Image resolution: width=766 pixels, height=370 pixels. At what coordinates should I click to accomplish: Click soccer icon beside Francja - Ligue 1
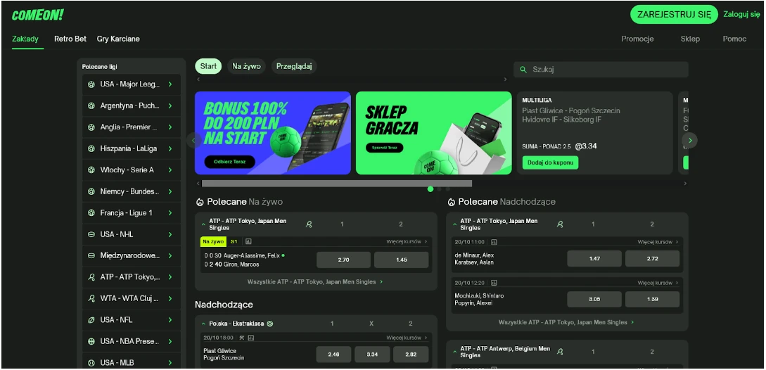(x=91, y=213)
